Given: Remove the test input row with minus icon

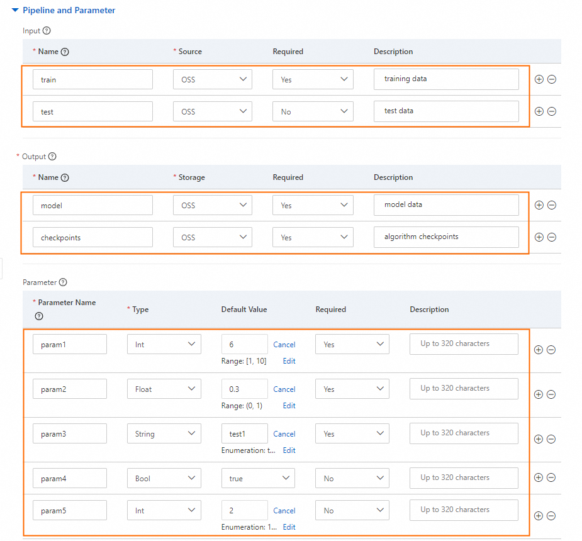Looking at the screenshot, I should pos(552,111).
